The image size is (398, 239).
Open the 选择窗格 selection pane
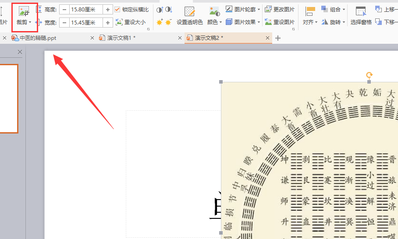point(361,12)
